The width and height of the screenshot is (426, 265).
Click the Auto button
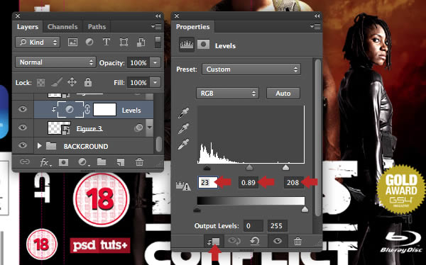[283, 94]
